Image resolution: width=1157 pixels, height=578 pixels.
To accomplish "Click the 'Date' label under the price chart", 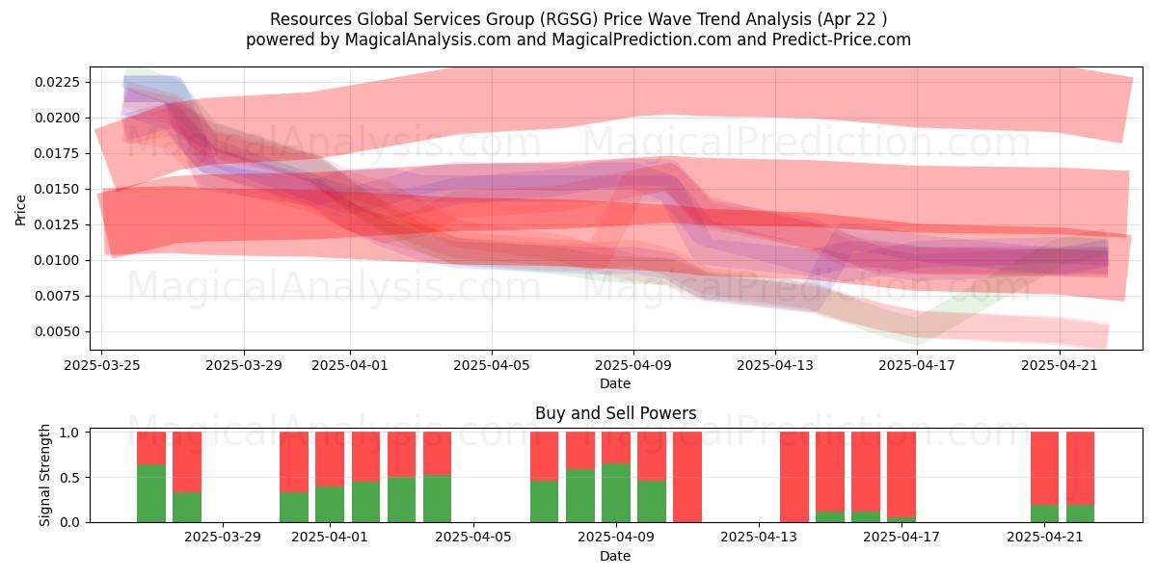I will 615,383.
